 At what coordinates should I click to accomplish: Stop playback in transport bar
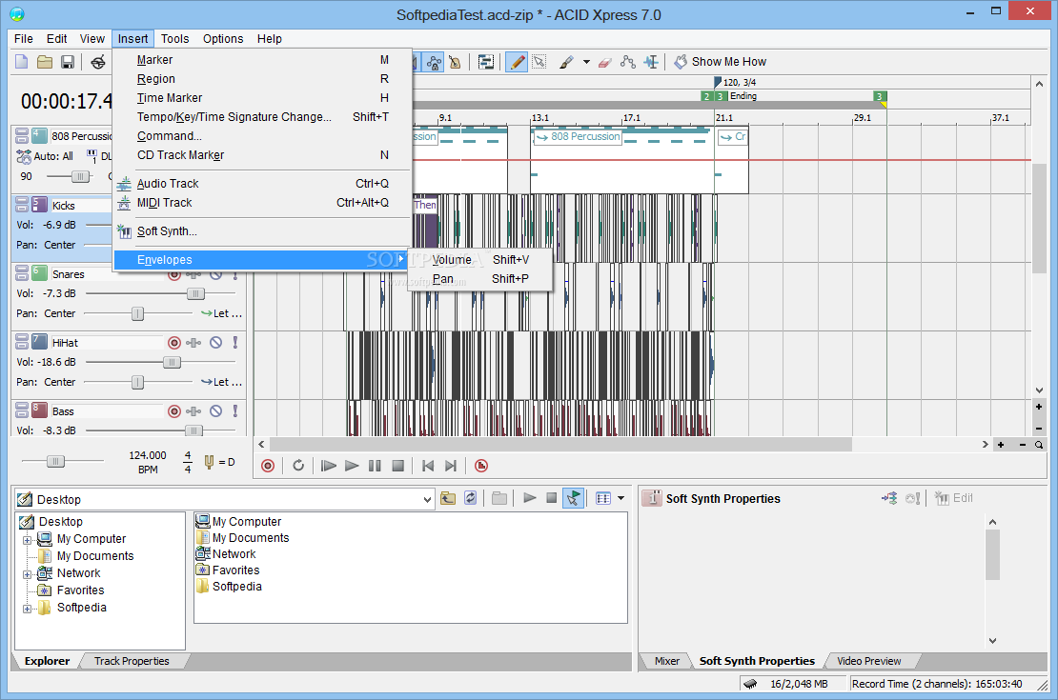tap(398, 466)
